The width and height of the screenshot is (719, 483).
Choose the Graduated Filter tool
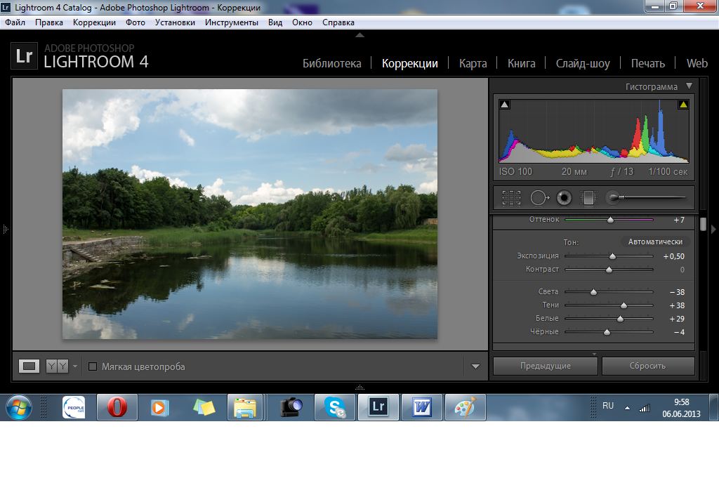coord(587,198)
